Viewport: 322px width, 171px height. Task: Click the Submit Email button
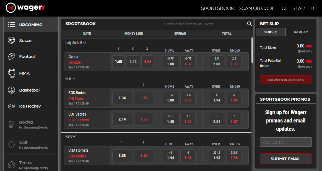click(x=285, y=159)
